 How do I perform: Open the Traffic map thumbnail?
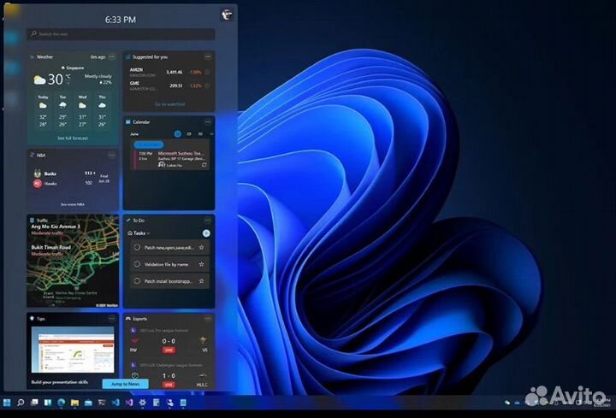pos(73,261)
